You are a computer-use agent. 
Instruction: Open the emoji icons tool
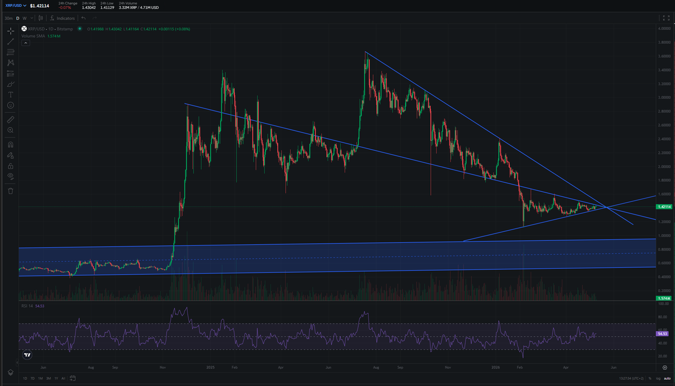[11, 105]
